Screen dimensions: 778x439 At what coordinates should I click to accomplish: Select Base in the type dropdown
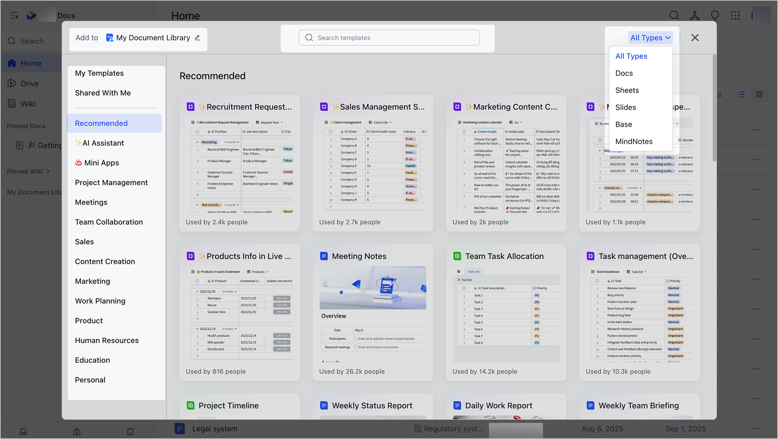pyautogui.click(x=641, y=124)
